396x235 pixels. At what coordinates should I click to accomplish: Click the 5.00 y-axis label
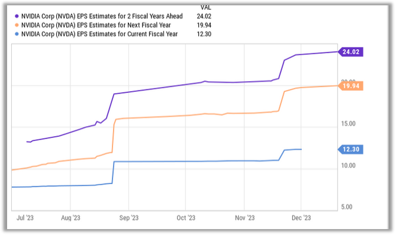pos(346,207)
